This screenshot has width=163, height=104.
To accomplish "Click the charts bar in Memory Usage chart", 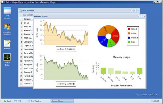I will 118,72.
